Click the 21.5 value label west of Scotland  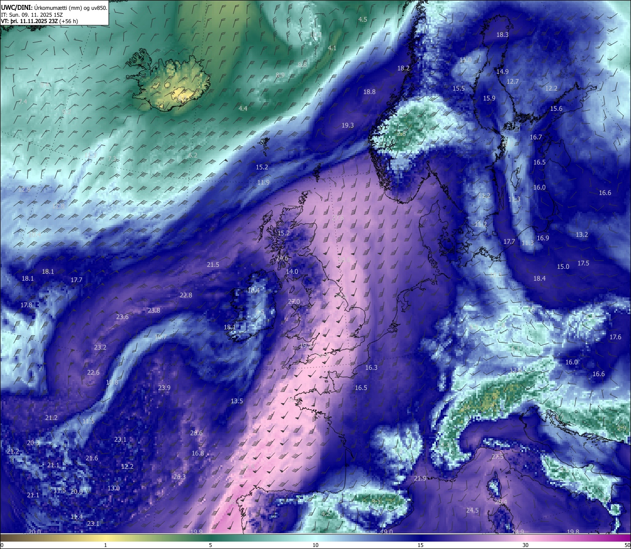pyautogui.click(x=213, y=265)
